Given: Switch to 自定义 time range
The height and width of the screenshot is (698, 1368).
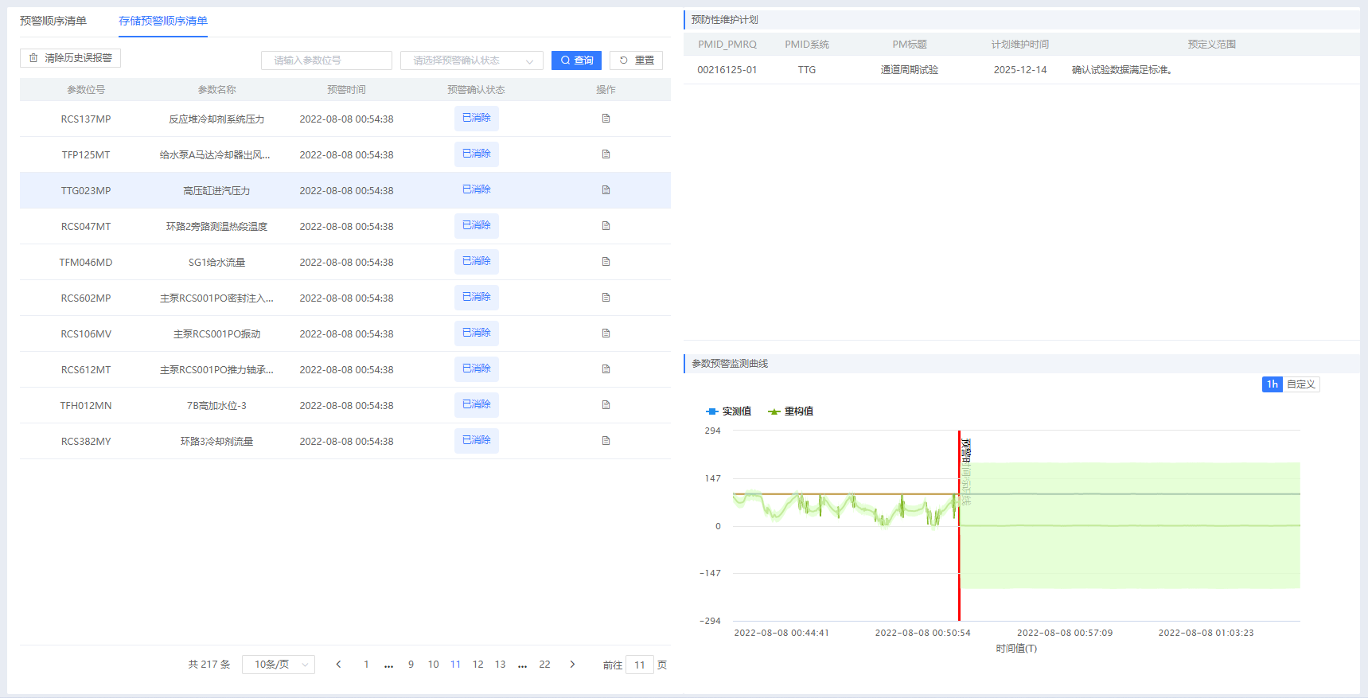Looking at the screenshot, I should 1300,384.
